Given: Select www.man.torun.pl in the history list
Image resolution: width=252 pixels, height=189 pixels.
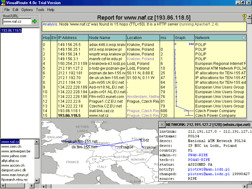Looking at the screenshot, I should click(x=15, y=175).
